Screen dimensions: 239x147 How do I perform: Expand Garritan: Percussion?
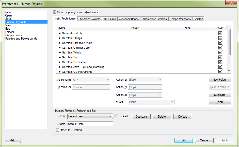click(x=59, y=62)
